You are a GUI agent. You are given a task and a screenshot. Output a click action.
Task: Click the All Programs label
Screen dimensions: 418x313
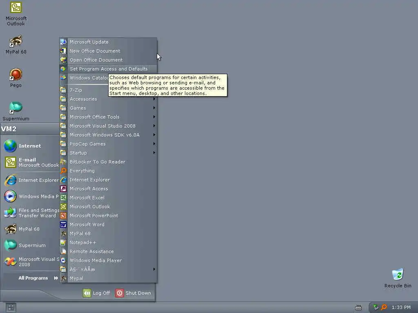tap(33, 278)
